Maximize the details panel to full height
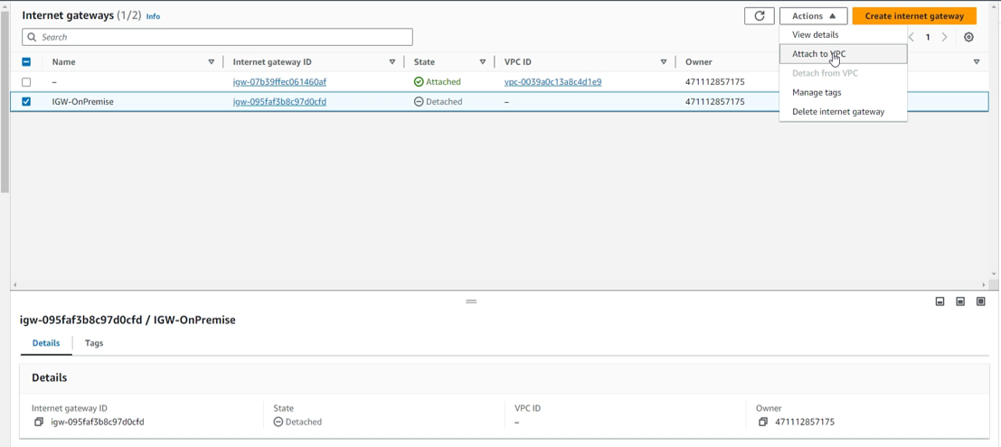 [x=980, y=302]
